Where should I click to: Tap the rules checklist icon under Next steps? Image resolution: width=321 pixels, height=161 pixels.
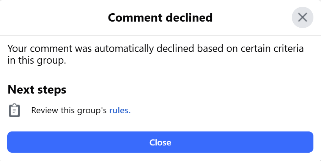[14, 110]
